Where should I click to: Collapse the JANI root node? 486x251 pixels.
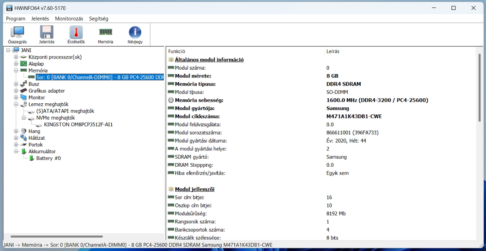tap(8, 50)
